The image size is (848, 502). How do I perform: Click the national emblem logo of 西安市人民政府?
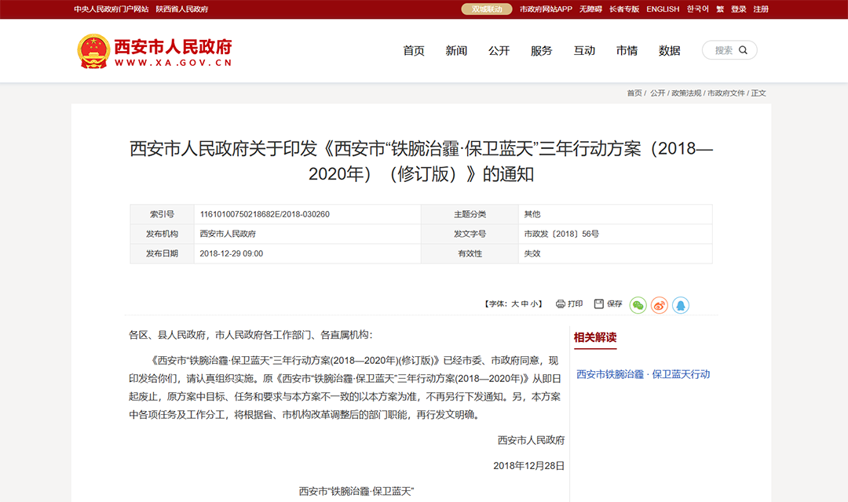pyautogui.click(x=94, y=49)
